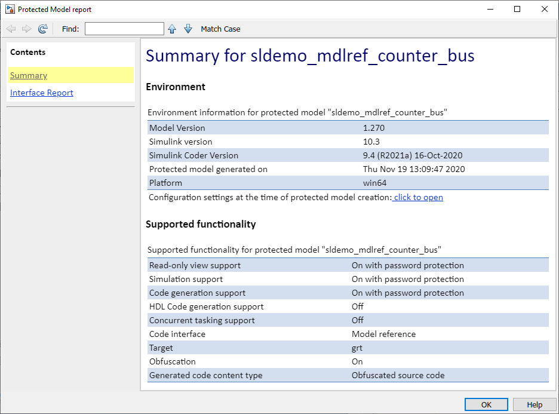The image size is (559, 414).
Task: Select the Simulink version value 10.3
Action: (x=371, y=142)
